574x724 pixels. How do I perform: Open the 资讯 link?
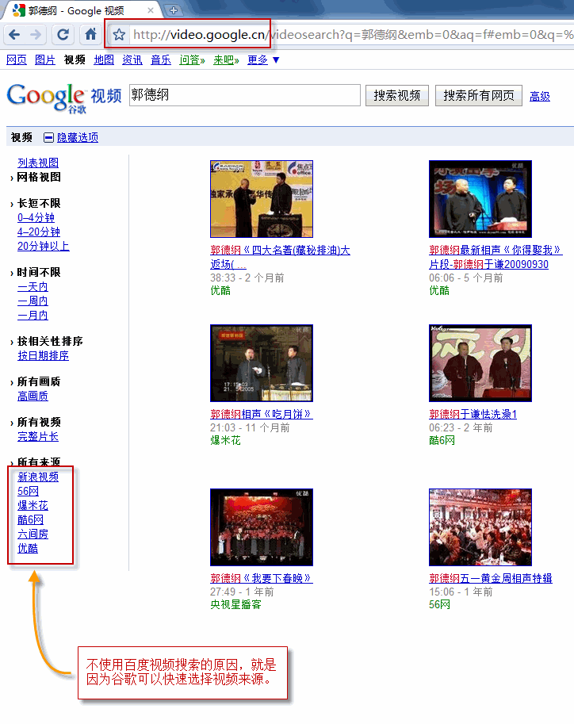click(132, 59)
